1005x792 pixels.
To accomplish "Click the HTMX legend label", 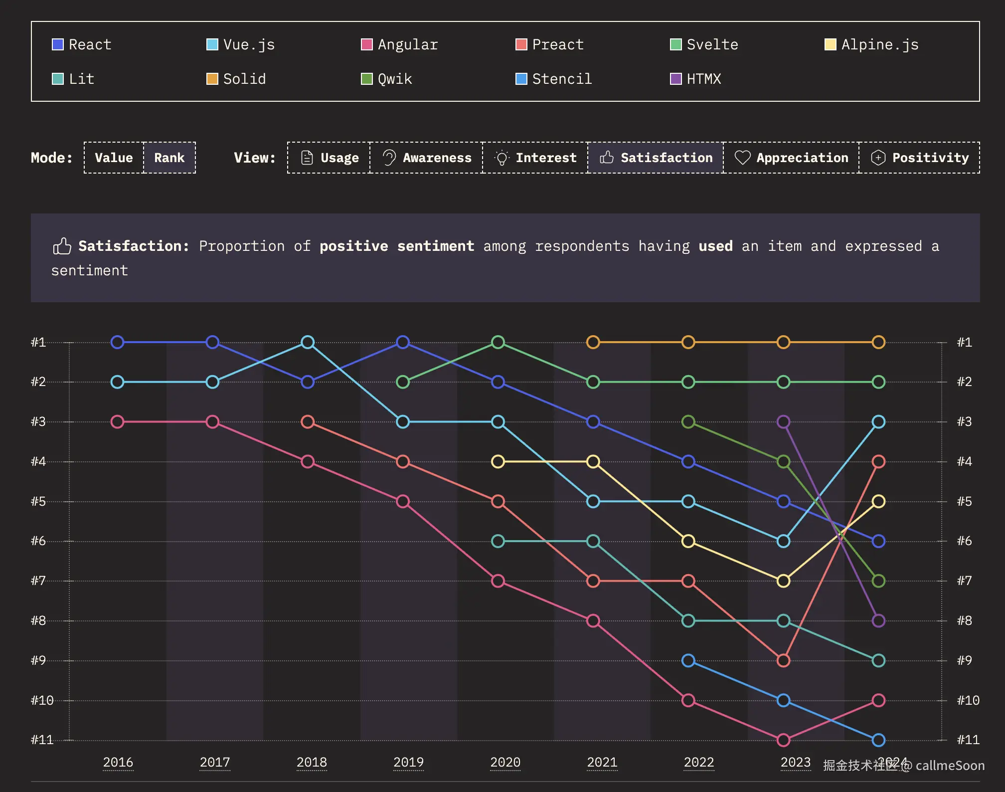I will tap(703, 79).
